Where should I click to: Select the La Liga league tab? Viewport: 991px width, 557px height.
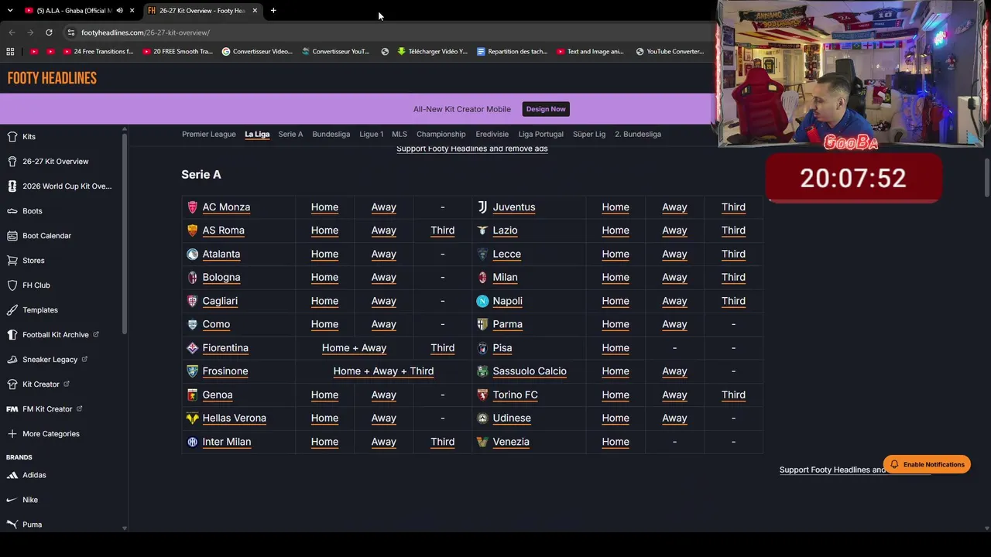tap(257, 135)
